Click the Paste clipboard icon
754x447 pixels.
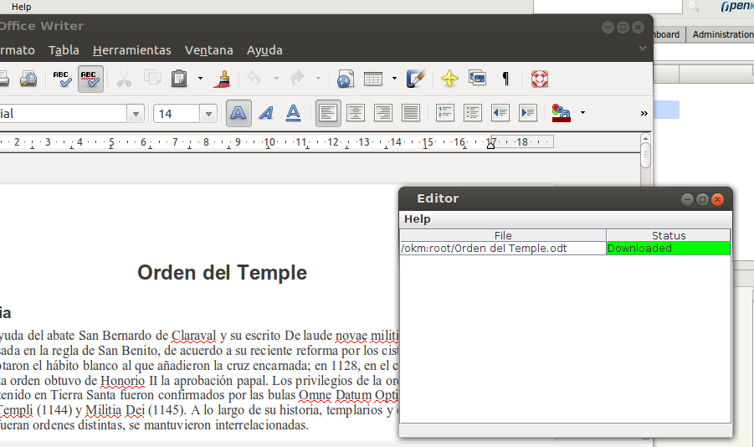tap(179, 79)
